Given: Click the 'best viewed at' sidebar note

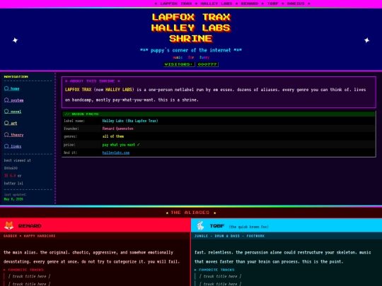Looking at the screenshot, I should click(x=17, y=160).
